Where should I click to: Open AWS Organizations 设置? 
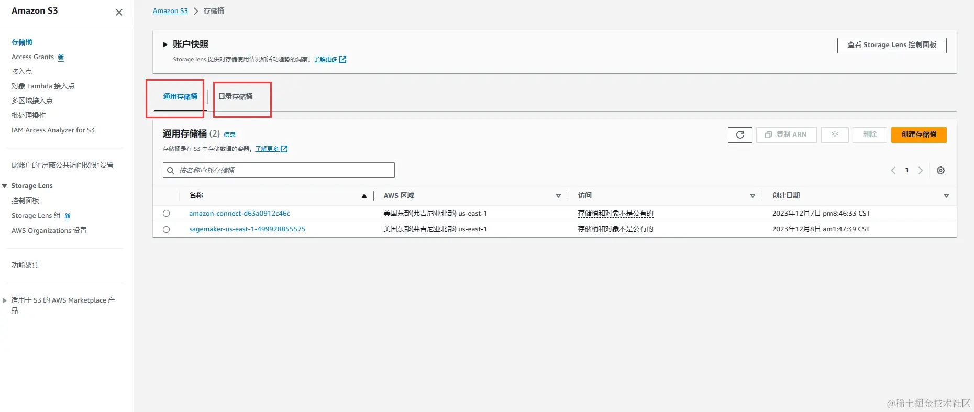(x=49, y=230)
